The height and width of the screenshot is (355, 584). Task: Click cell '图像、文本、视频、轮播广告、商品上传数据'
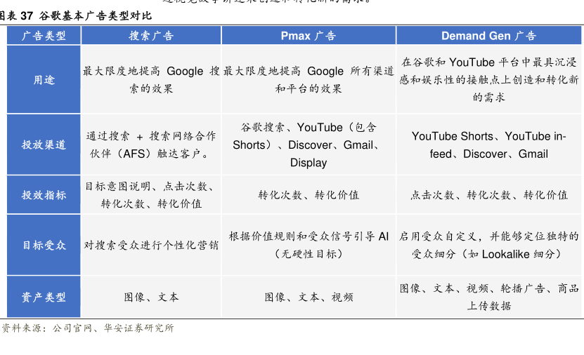coord(488,297)
